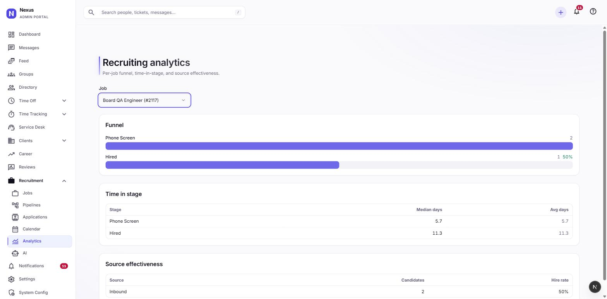Focus the search people, tickets input
Screen dimensions: 607x299
pos(164,12)
